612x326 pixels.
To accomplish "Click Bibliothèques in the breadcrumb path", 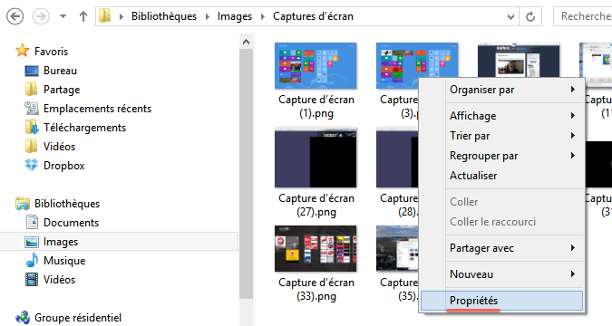I will coord(164,16).
